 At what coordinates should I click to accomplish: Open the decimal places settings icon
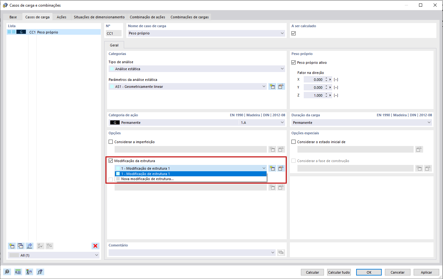coord(18,272)
